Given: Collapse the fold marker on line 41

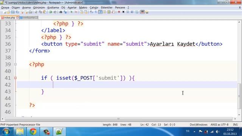Looking at the screenshot, I should [15, 78].
